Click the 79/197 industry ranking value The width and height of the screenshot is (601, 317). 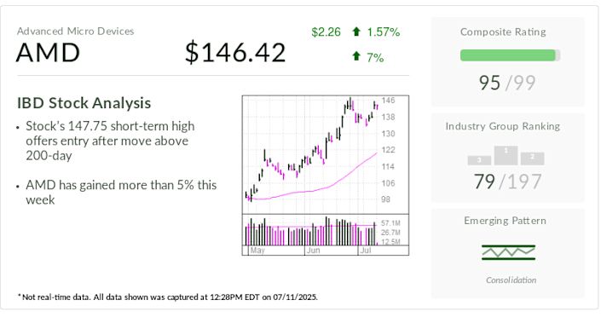pos(507,182)
